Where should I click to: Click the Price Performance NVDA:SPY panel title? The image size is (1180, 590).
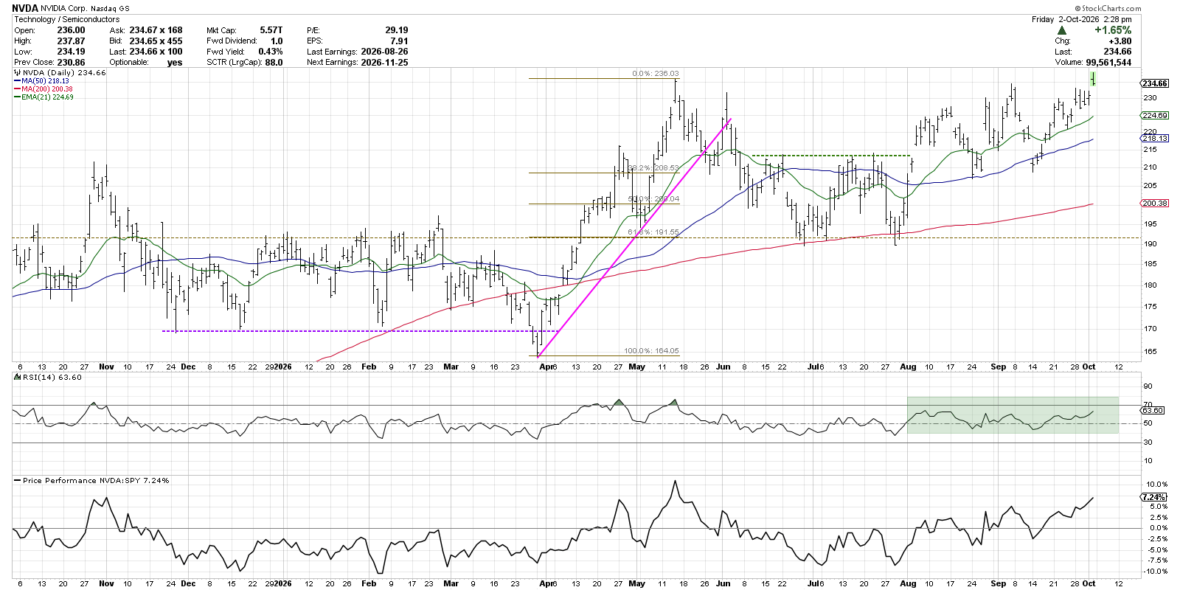96,480
